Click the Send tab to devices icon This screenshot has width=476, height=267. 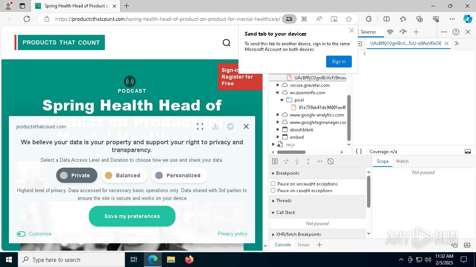pos(289,19)
